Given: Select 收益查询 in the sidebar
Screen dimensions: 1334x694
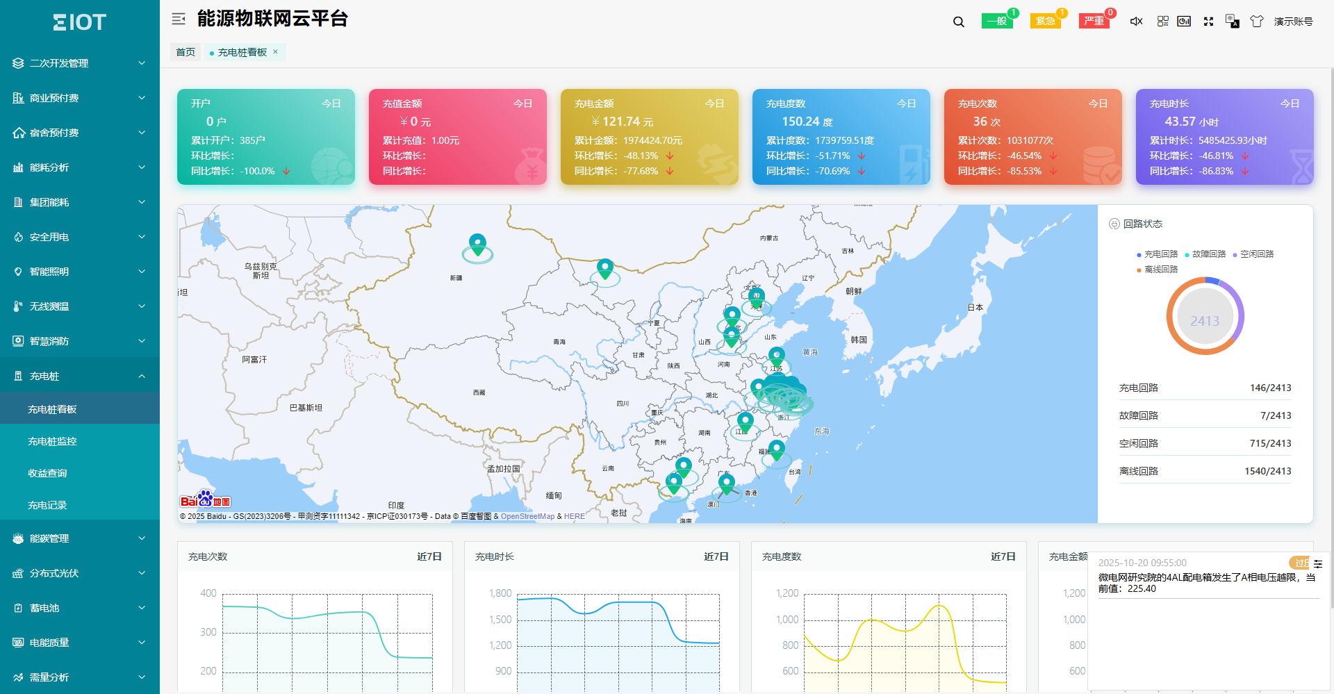Looking at the screenshot, I should click(x=80, y=473).
